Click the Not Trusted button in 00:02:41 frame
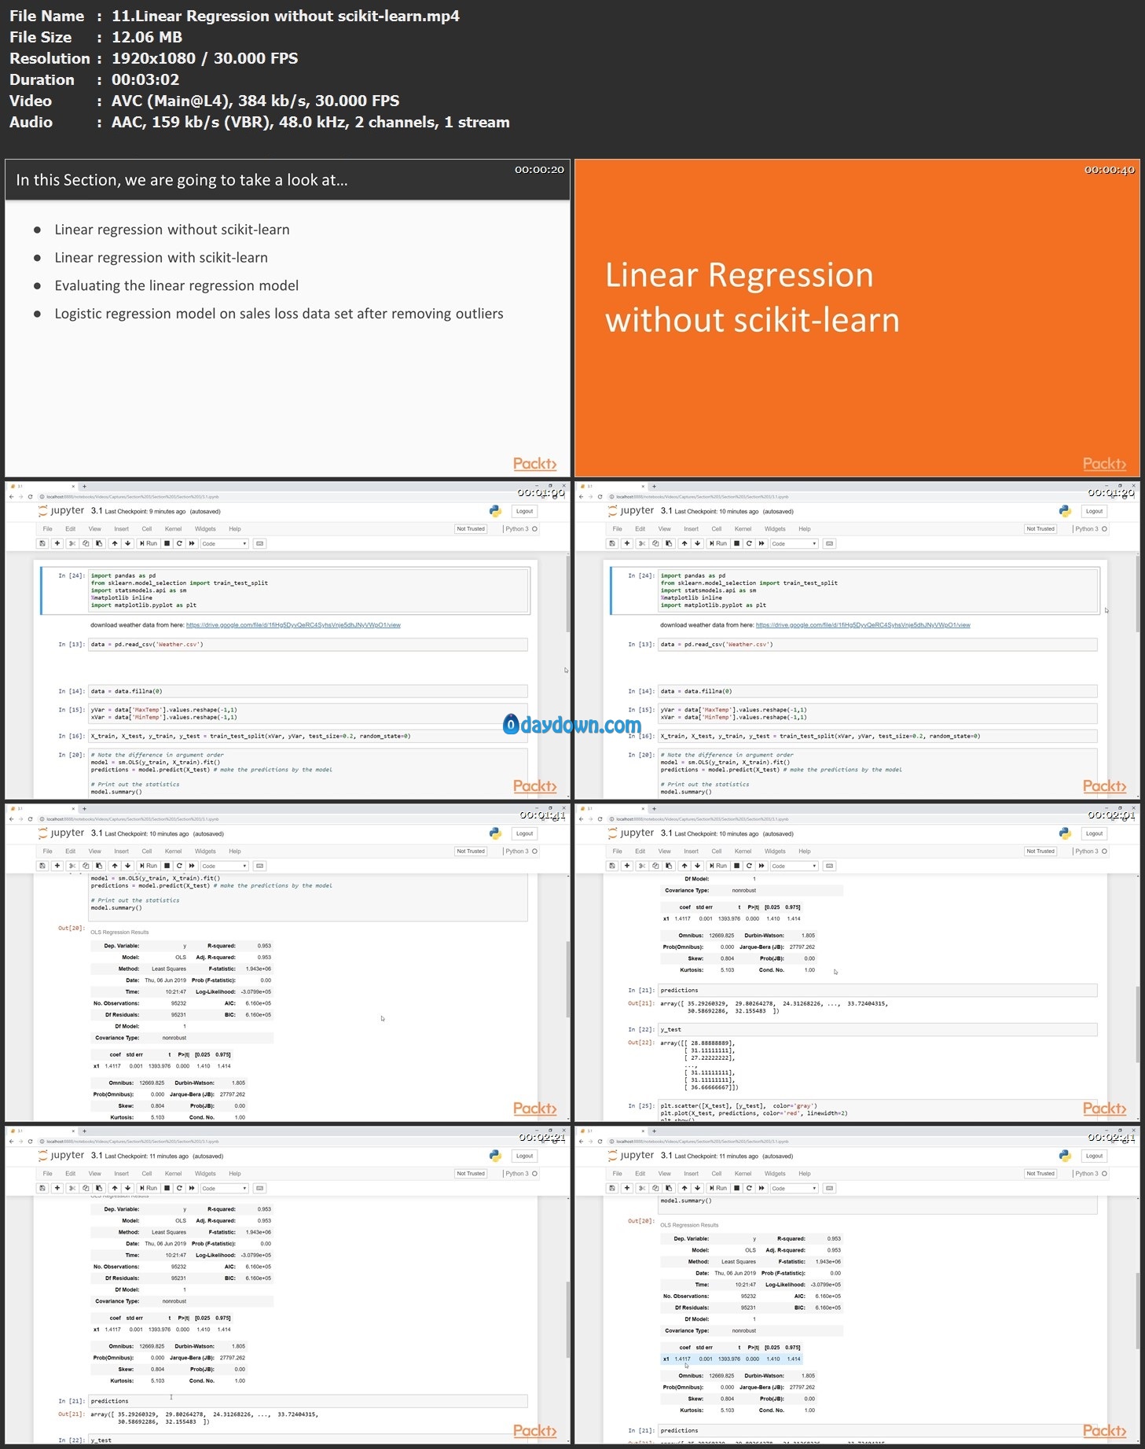Image resolution: width=1145 pixels, height=1449 pixels. (x=1040, y=1174)
